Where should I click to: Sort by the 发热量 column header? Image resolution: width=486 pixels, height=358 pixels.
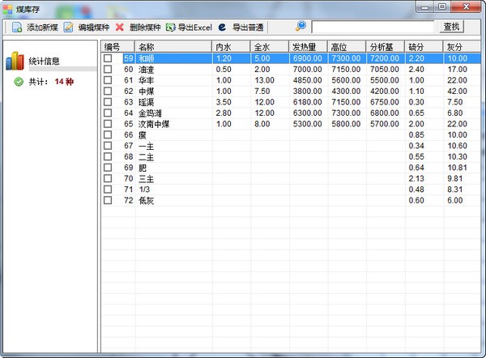(308, 47)
